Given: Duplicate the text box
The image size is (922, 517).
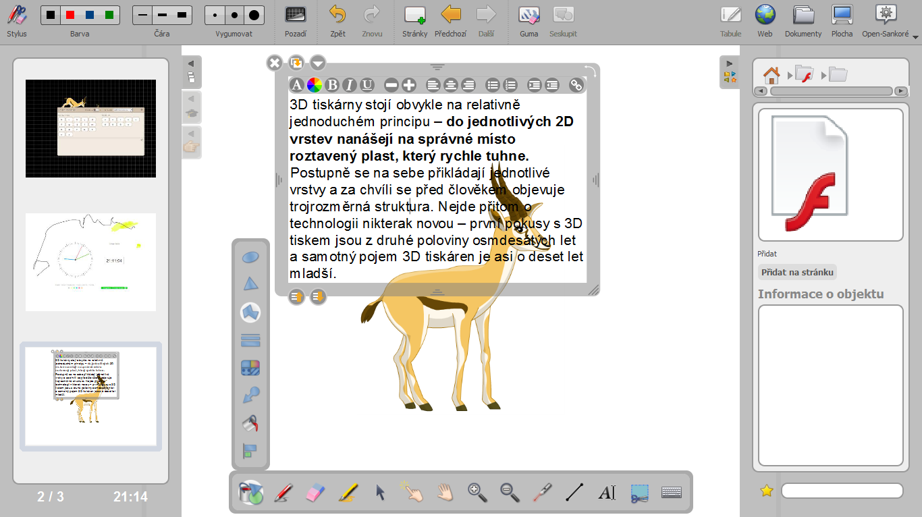Looking at the screenshot, I should 296,63.
